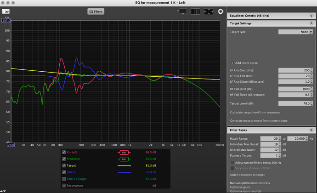Click the LF Rise Start field
The height and width of the screenshot is (193, 317).
[x=294, y=70]
